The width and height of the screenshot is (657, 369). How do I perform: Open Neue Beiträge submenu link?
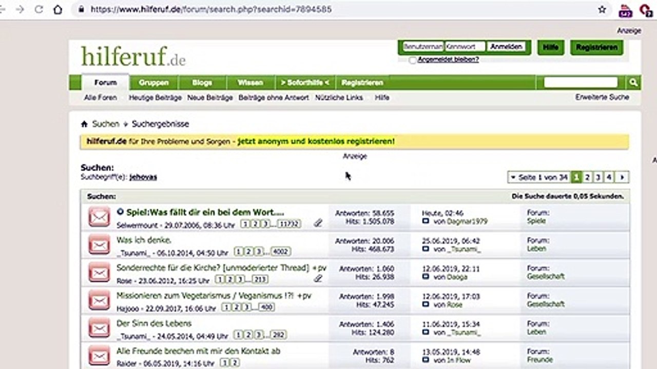click(x=210, y=97)
